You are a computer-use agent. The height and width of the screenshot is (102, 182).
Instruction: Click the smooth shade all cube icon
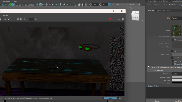[x=40, y=5]
